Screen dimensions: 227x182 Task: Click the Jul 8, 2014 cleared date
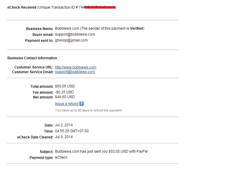[x=64, y=137]
